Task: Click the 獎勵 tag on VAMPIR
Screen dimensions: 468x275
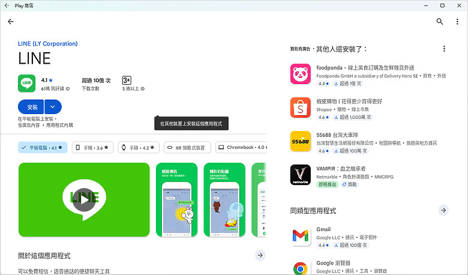Action: coord(350,184)
